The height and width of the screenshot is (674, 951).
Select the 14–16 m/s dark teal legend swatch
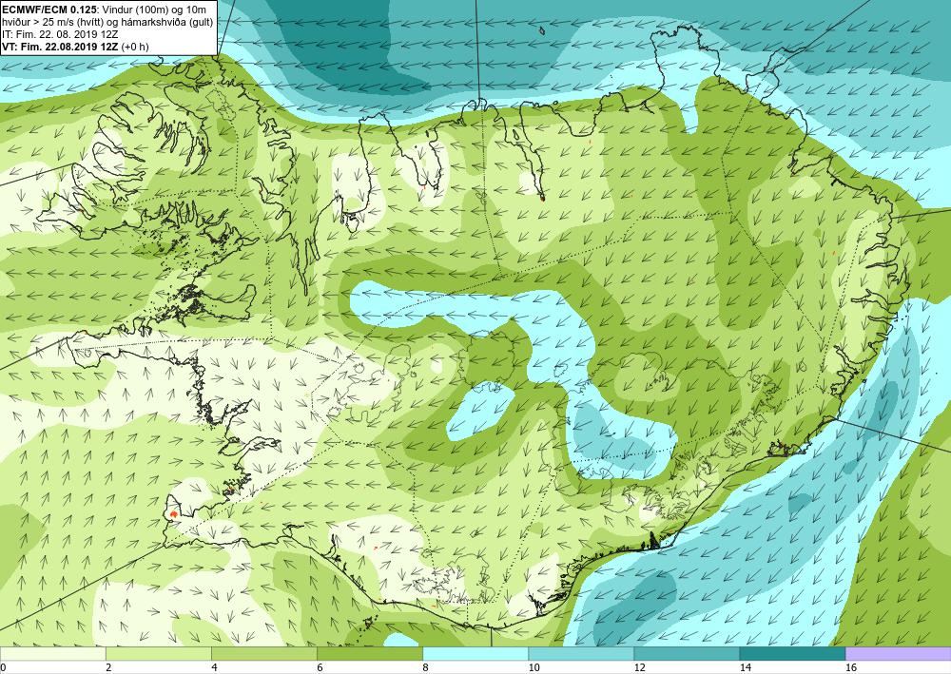point(792,654)
